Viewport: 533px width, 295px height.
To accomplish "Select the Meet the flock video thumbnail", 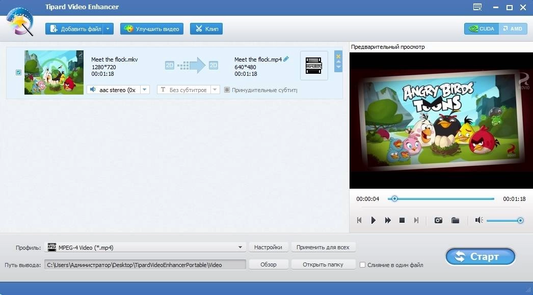I will click(54, 72).
